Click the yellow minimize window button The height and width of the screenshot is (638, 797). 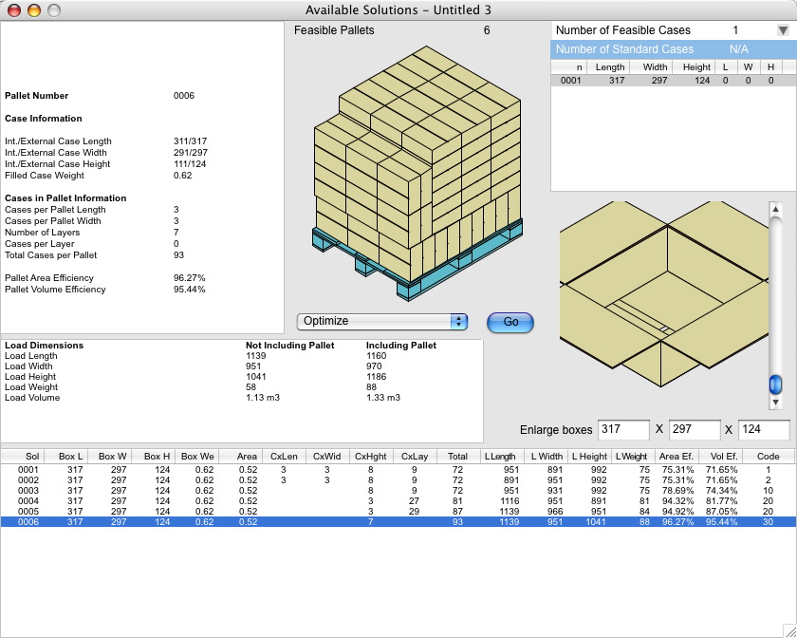(34, 10)
